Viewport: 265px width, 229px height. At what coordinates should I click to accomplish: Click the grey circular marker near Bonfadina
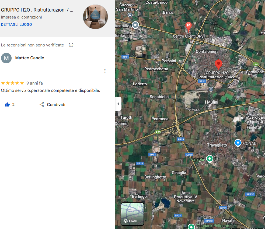click(x=135, y=25)
